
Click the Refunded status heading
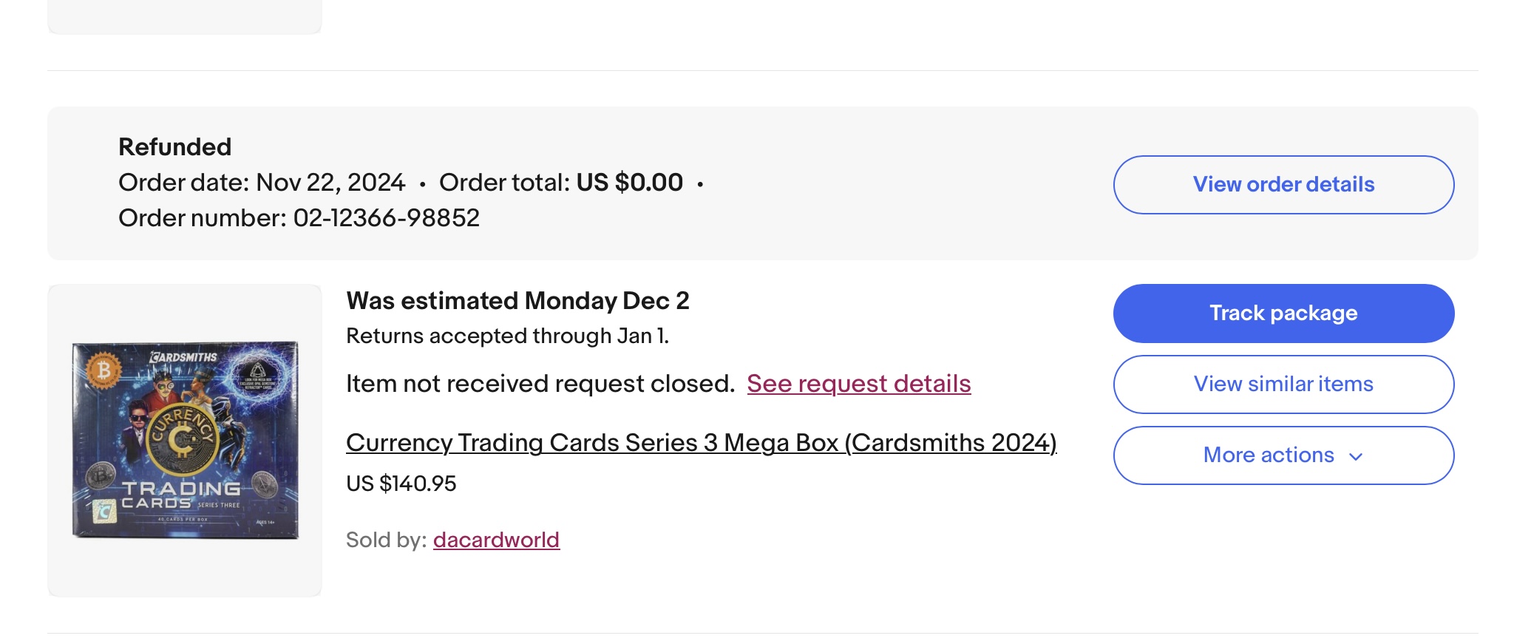tap(175, 147)
